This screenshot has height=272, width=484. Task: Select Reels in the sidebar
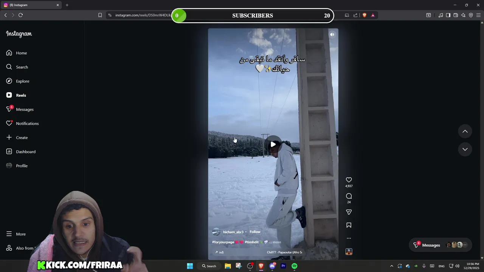[x=16, y=95]
